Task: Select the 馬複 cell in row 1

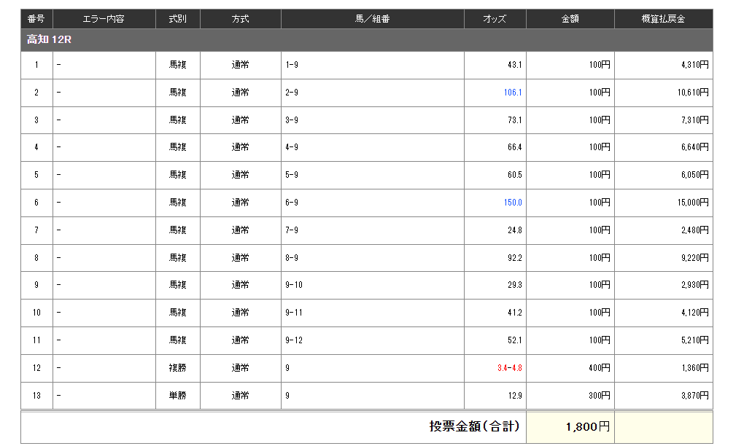Action: point(178,65)
